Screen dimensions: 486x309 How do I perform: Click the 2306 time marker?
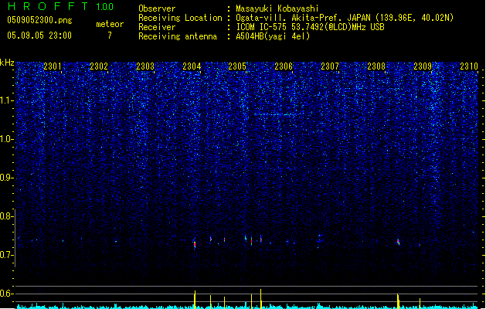click(284, 66)
